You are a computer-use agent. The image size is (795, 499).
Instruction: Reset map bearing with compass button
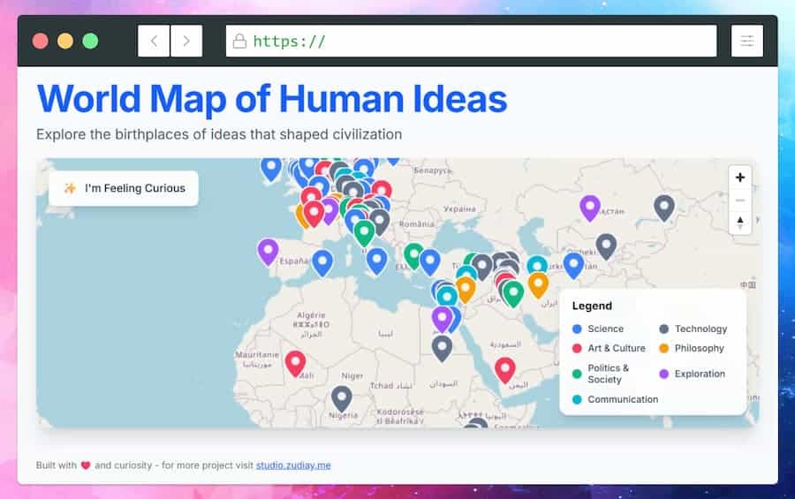point(739,223)
